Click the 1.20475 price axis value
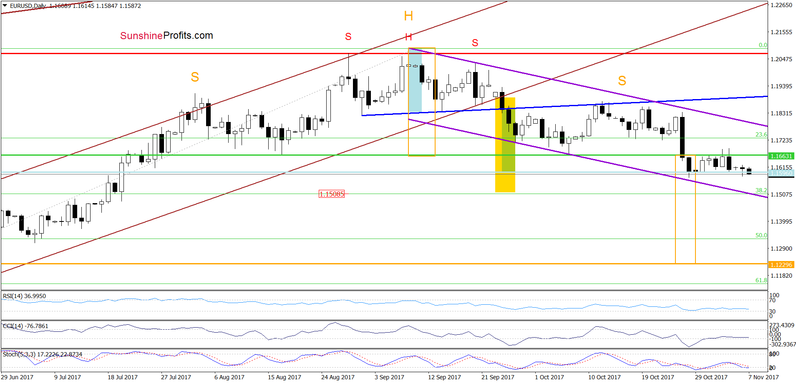796x383 pixels. click(x=781, y=59)
